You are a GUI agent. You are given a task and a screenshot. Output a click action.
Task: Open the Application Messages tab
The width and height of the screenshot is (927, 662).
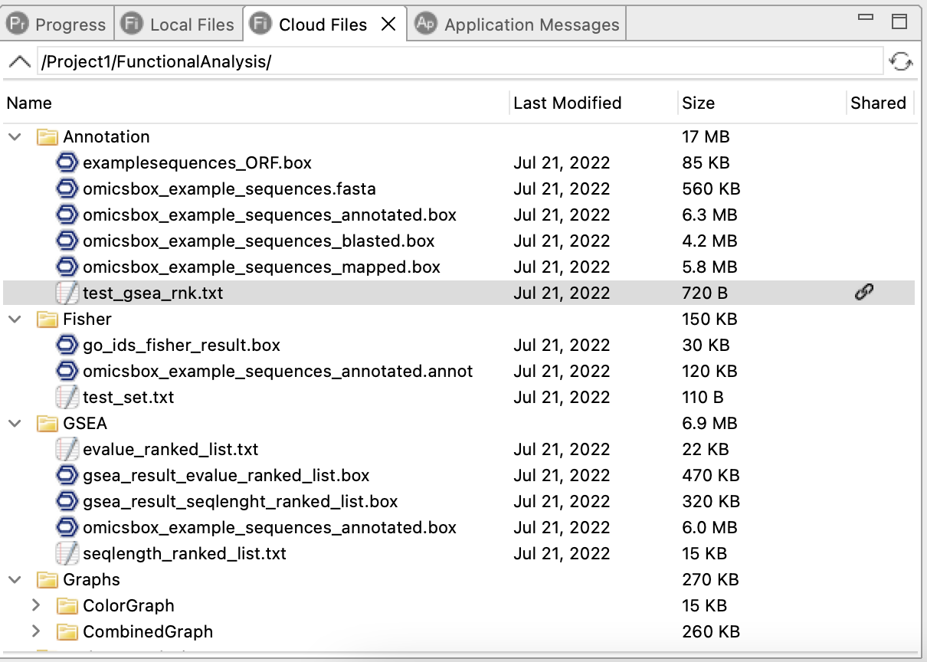tap(519, 25)
